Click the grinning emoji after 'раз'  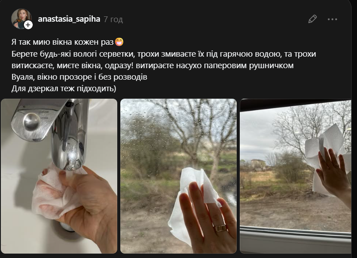(119, 42)
